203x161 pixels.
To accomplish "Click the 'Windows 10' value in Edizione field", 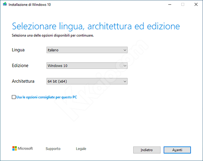I will coord(58,66).
